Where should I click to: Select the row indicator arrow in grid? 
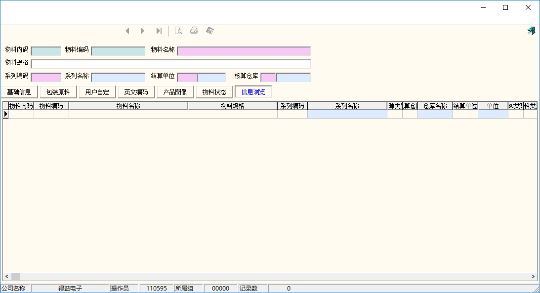coord(6,114)
